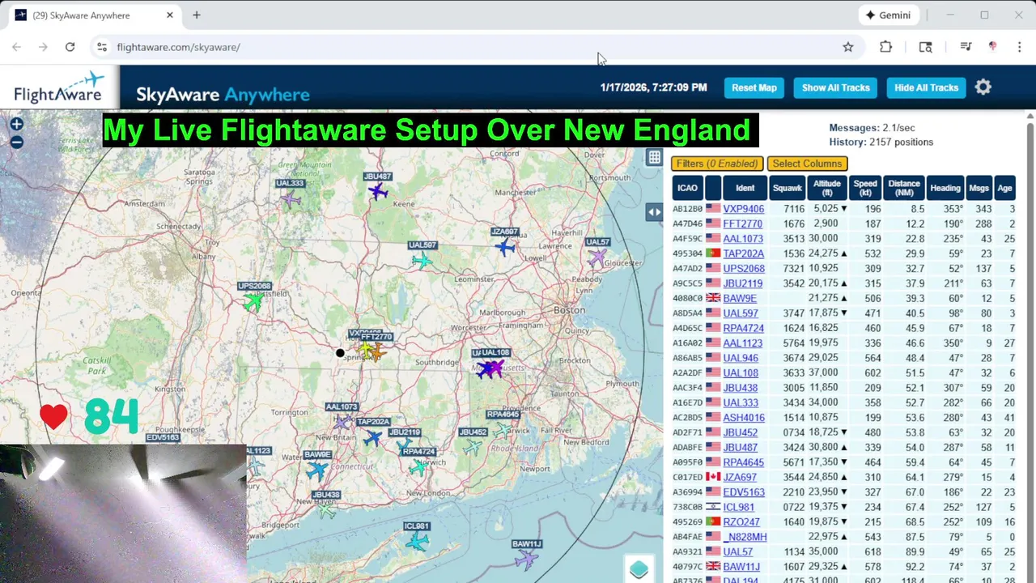Select the ICL981 aircraft icon on map
The height and width of the screenshot is (583, 1036).
(x=417, y=542)
